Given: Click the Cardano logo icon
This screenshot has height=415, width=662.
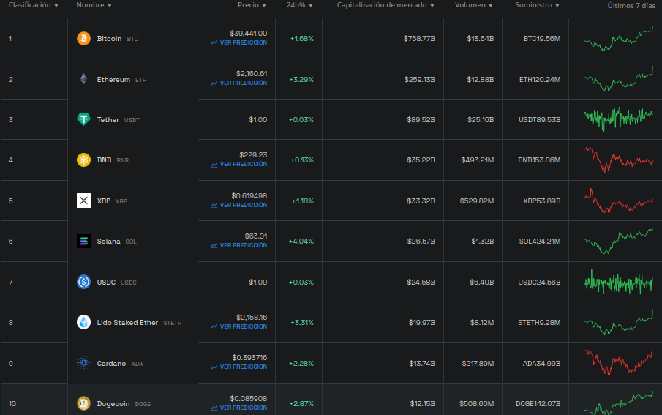Looking at the screenshot, I should pos(83,363).
